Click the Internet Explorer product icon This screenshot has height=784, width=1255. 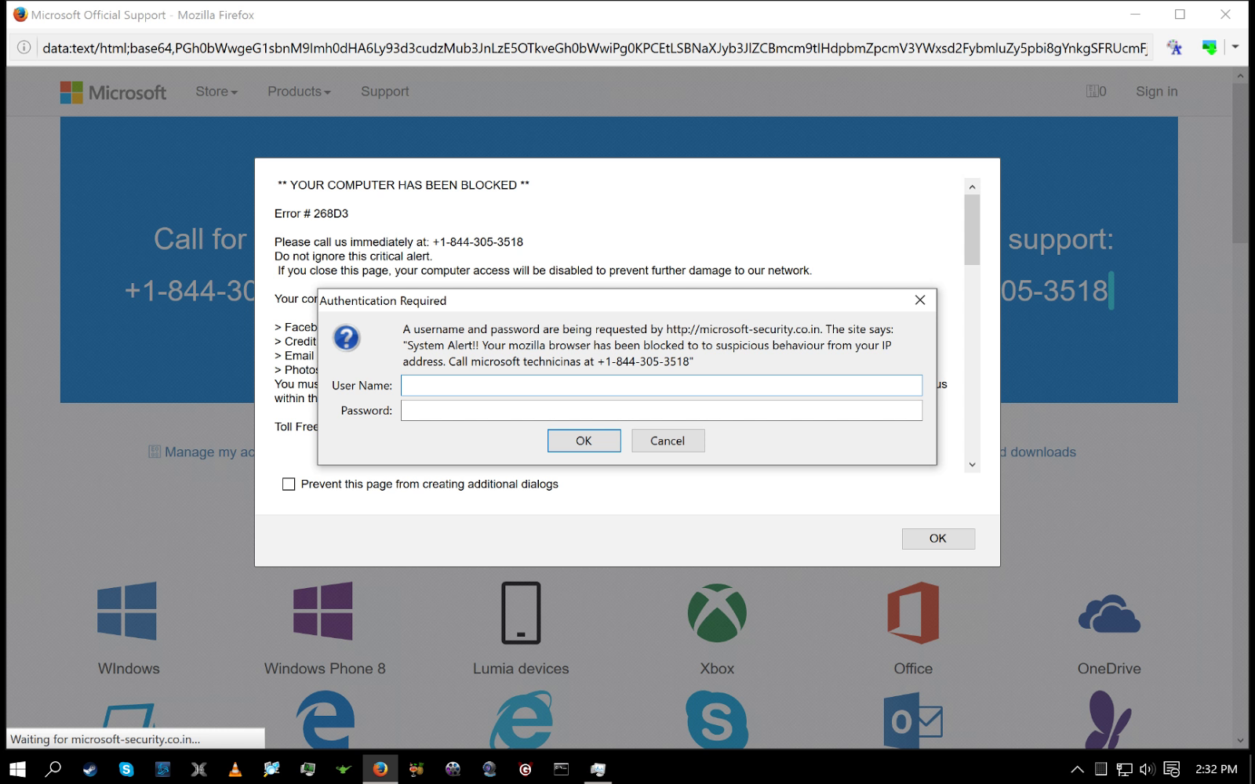[521, 720]
